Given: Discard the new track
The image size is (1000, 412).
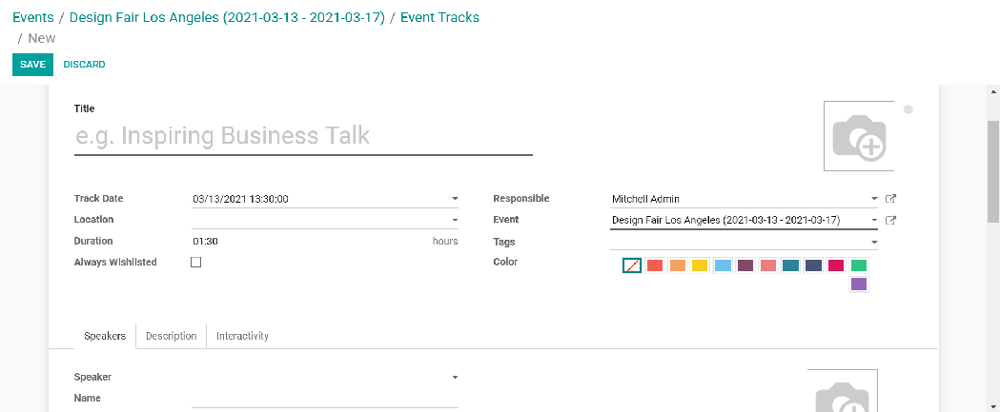Looking at the screenshot, I should coord(84,65).
